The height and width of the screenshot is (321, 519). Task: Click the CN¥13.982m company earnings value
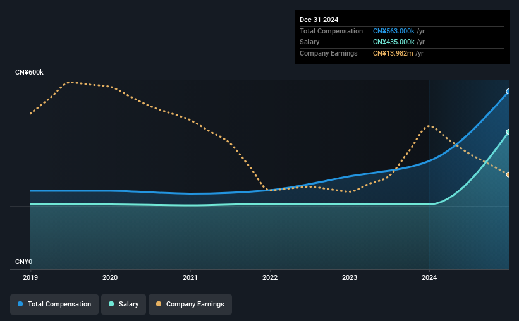(393, 53)
